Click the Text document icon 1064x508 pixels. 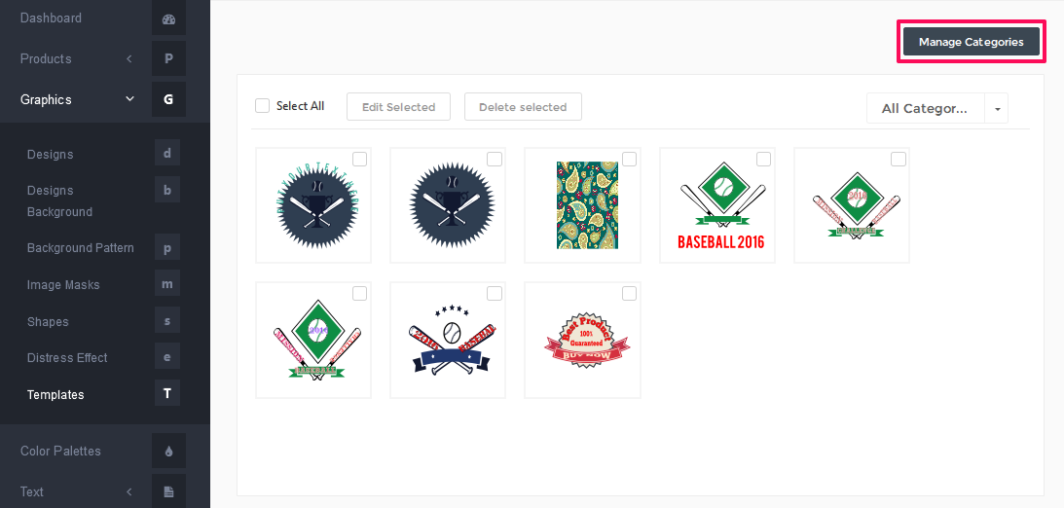[x=168, y=491]
